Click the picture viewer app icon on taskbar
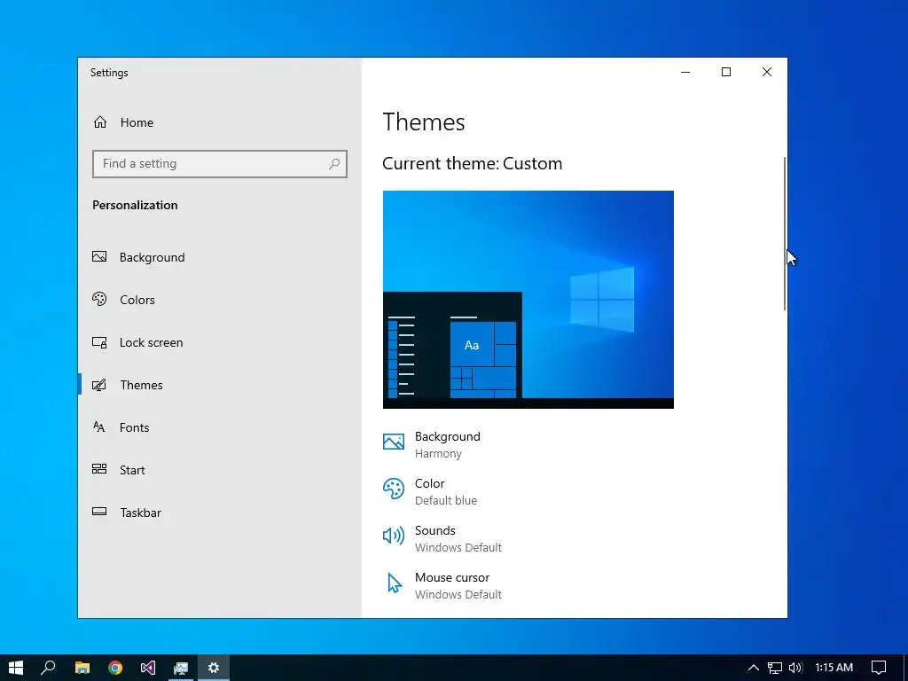 point(181,668)
